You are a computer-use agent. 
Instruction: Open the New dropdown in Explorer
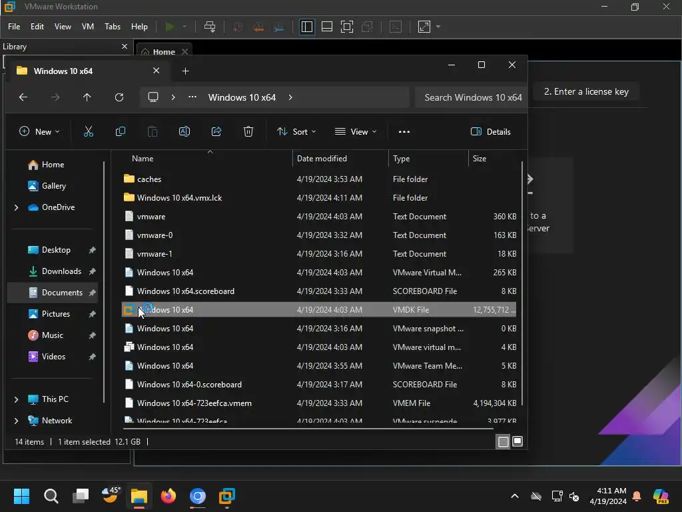pyautogui.click(x=39, y=131)
